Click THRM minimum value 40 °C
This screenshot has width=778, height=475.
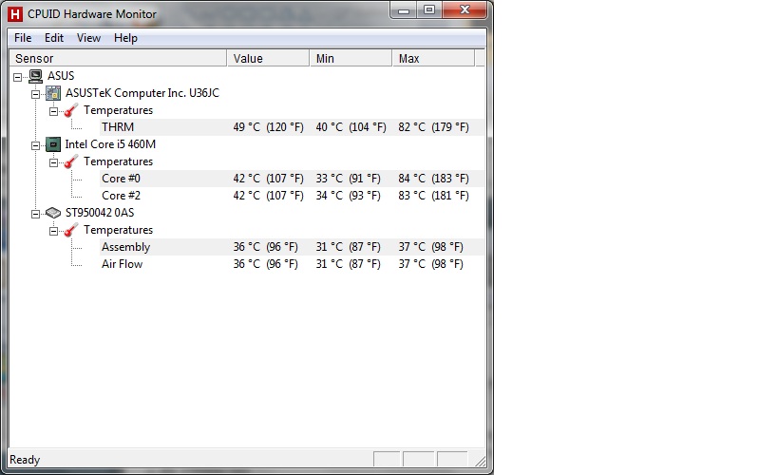click(x=351, y=127)
